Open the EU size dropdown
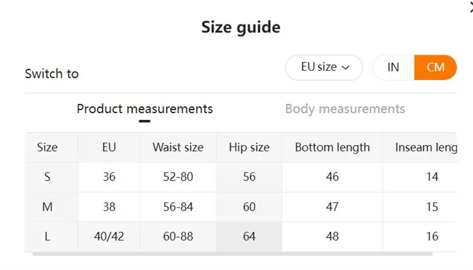The image size is (473, 270). 324,67
